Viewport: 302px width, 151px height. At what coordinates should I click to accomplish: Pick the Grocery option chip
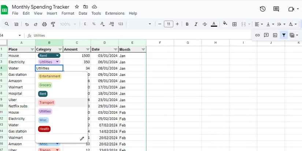pos(45,85)
